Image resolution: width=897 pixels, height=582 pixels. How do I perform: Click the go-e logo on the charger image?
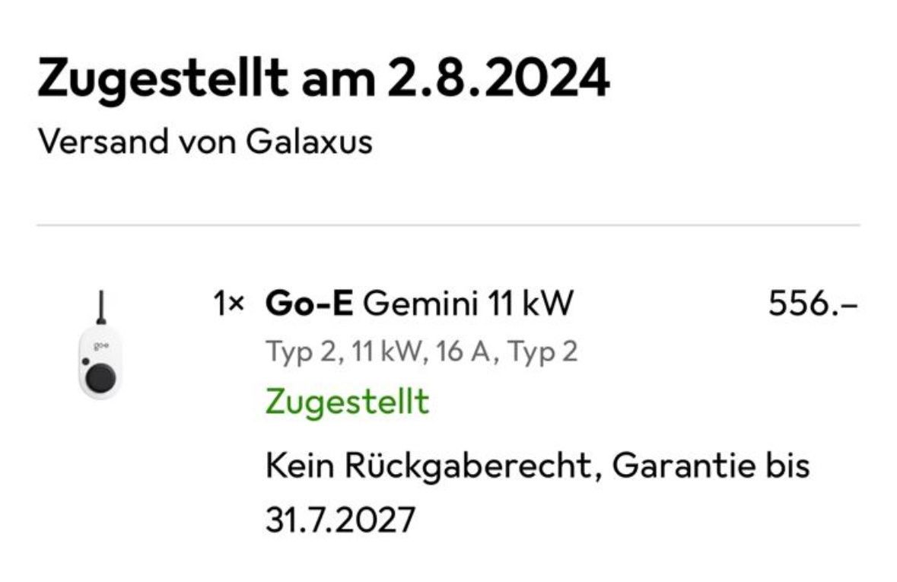(99, 347)
